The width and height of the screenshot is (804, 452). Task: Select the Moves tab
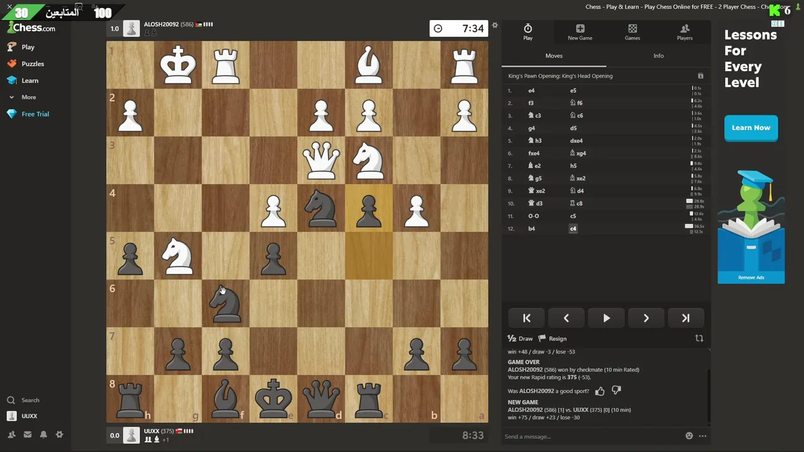click(554, 56)
